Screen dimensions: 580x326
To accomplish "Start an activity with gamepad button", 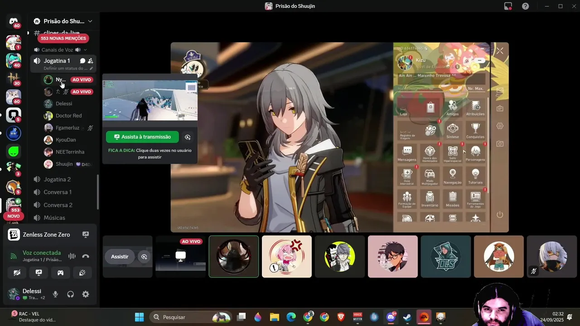I will [x=60, y=273].
